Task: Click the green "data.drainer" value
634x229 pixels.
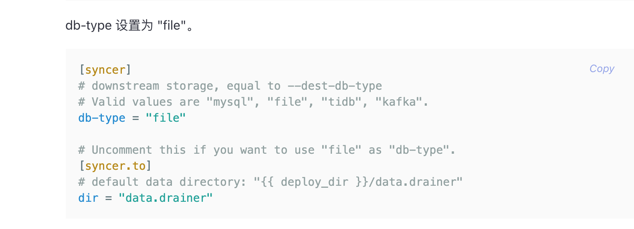Action: click(x=166, y=198)
